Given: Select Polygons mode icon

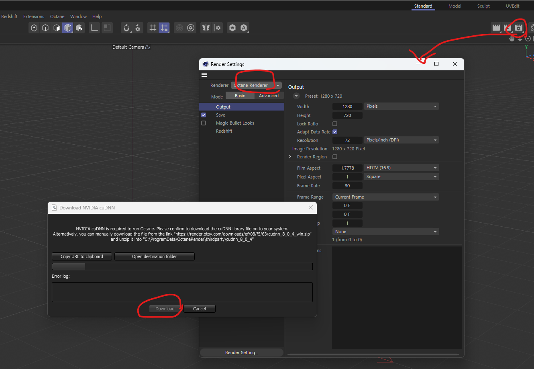Looking at the screenshot, I should pos(57,28).
